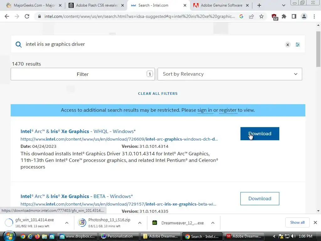Screen dimensions: 321x241
Task: Open the tab search dropdown arrow
Action: coord(283,5)
